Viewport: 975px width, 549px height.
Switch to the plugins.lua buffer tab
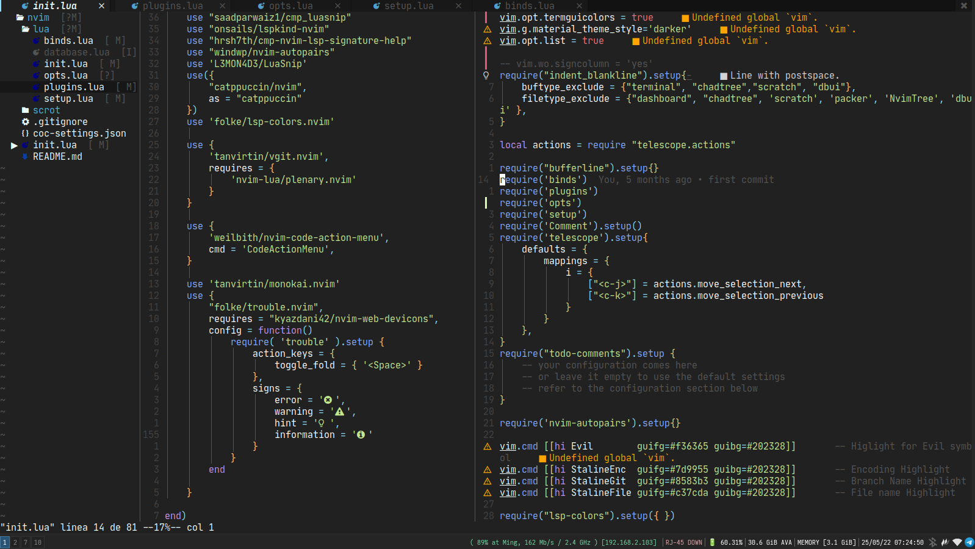click(173, 5)
